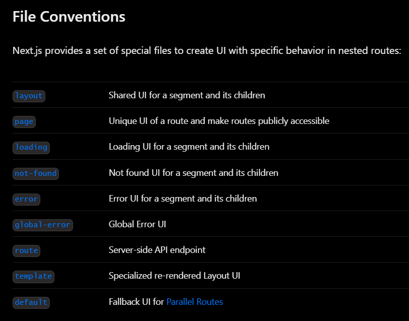Viewport: 409px width, 321px height.
Task: Select the template code link
Action: pyautogui.click(x=33, y=276)
